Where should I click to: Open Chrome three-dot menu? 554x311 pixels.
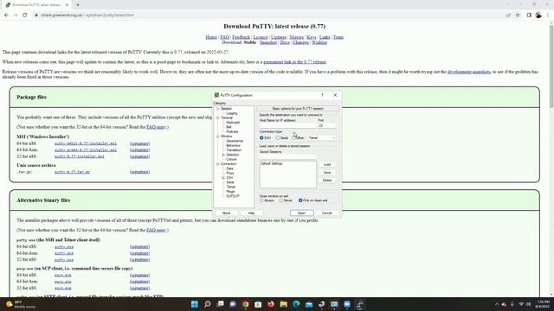(x=548, y=16)
